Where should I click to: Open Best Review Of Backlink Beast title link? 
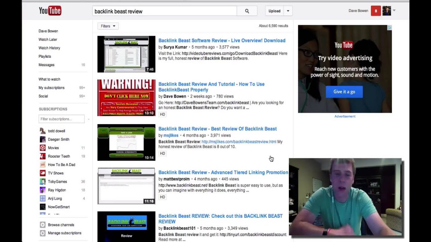point(218,129)
